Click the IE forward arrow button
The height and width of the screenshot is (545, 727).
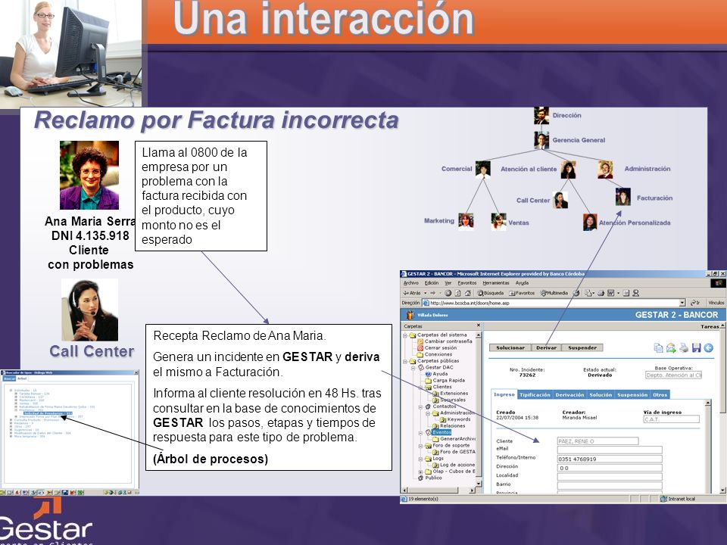[432, 293]
